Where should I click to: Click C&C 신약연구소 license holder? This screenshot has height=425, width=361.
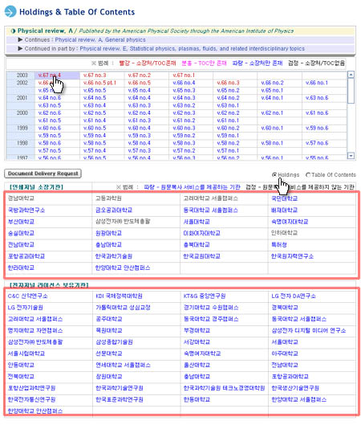27,296
